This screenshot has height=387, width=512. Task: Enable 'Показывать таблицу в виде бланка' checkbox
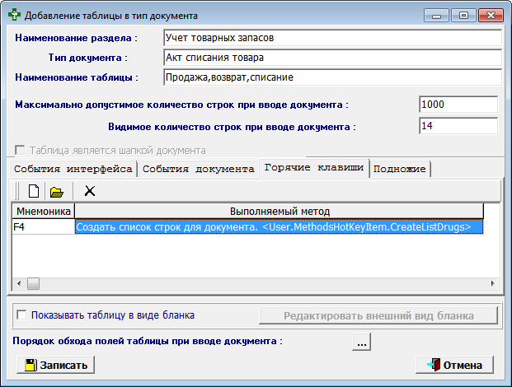[x=21, y=315]
